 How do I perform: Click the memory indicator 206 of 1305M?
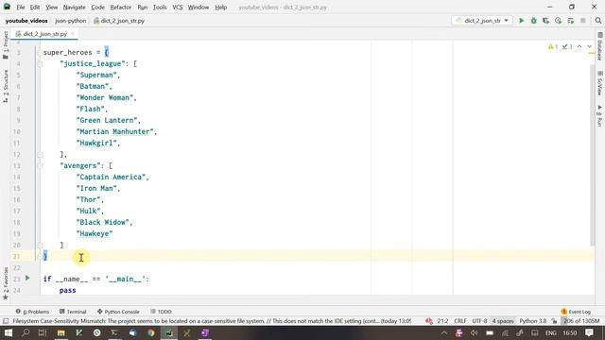[x=581, y=321]
